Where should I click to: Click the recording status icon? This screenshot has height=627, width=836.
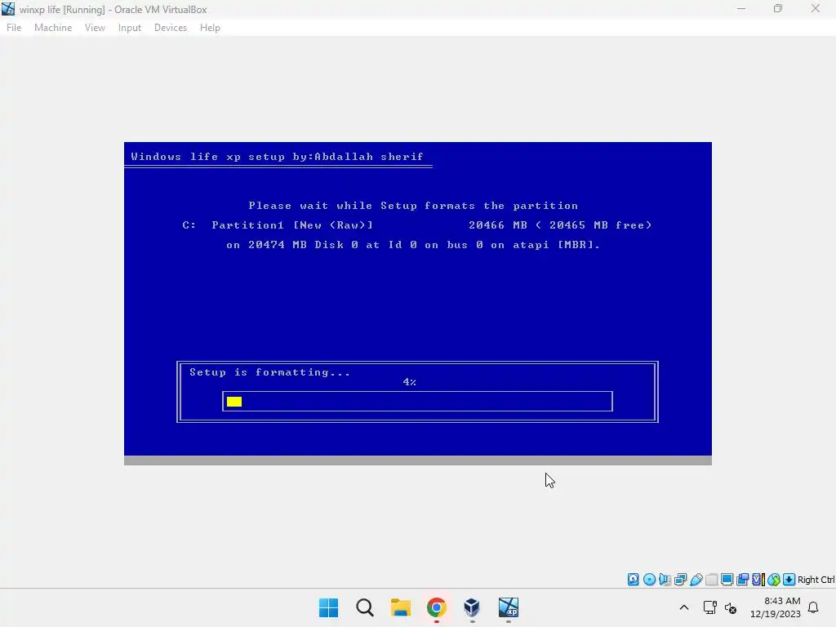tap(742, 580)
